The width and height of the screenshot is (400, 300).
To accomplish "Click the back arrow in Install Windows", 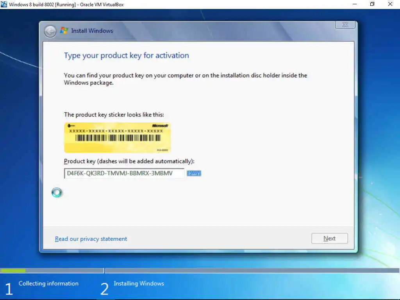I will (50, 32).
